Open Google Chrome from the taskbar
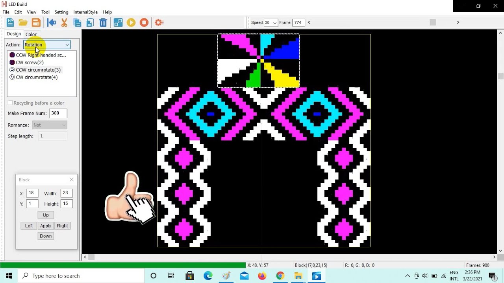The image size is (504, 283). point(280,276)
